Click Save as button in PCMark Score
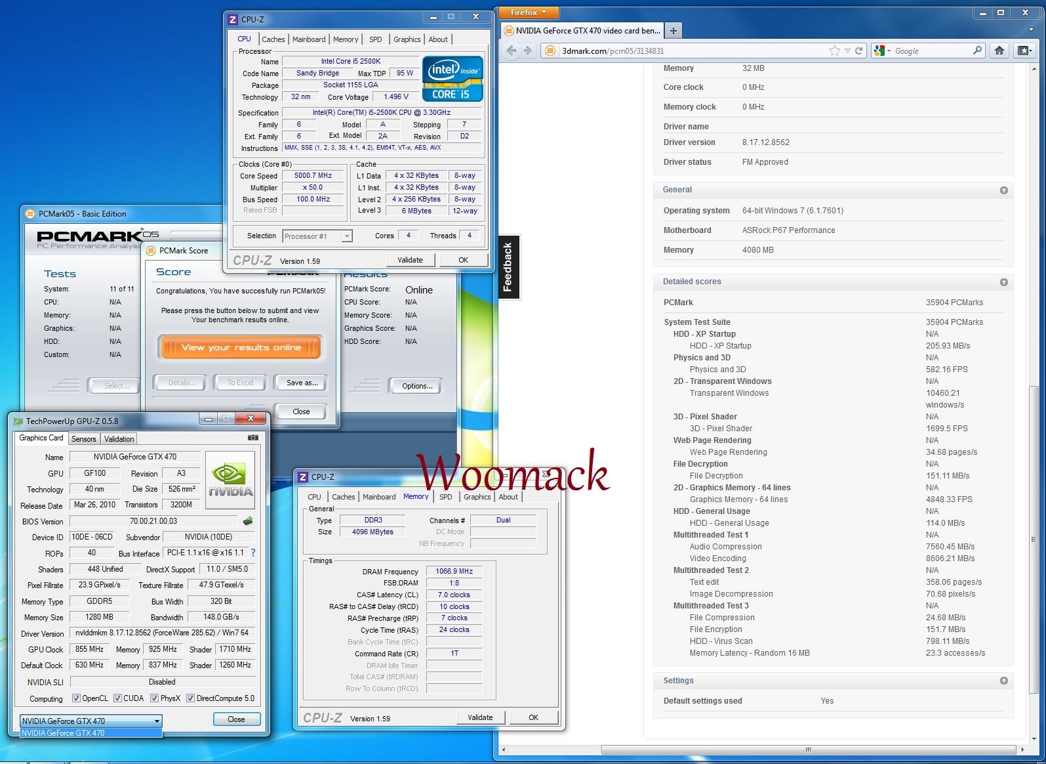This screenshot has width=1046, height=764. 302,383
